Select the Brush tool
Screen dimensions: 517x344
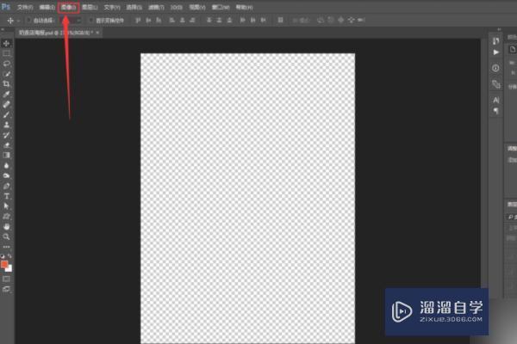[6, 114]
